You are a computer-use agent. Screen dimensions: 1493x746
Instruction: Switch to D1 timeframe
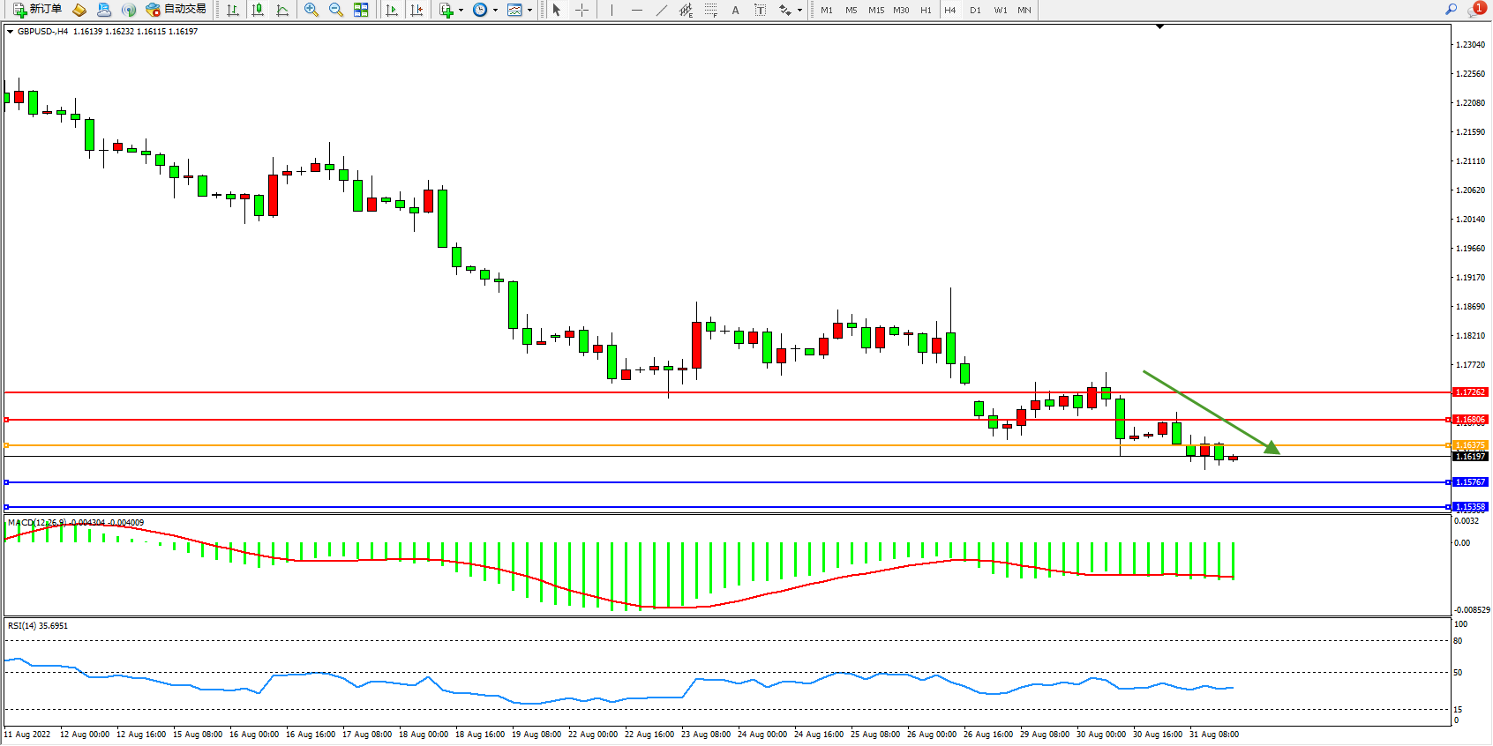tap(975, 10)
